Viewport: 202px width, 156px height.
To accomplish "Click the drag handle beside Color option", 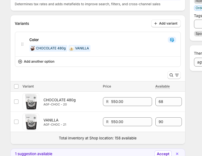I will [x=22, y=44].
